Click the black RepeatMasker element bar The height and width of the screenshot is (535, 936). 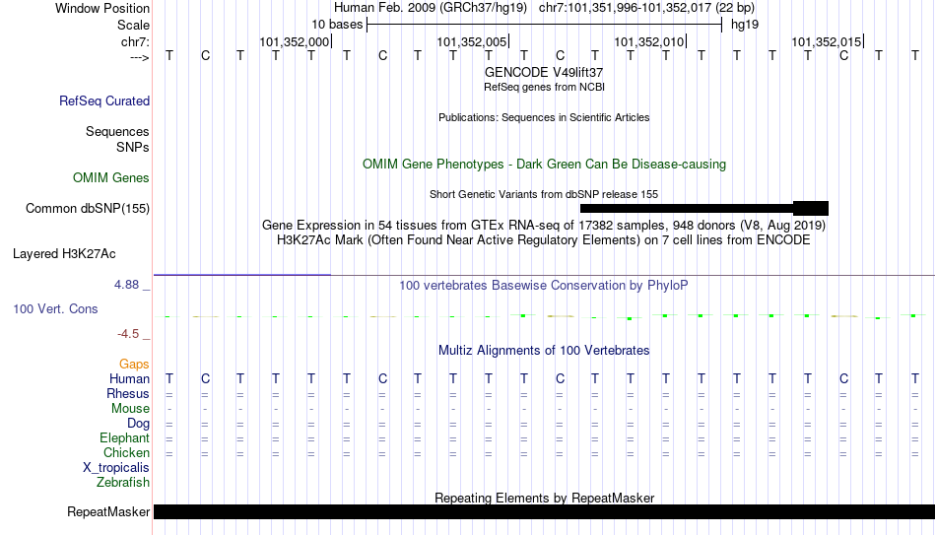545,511
